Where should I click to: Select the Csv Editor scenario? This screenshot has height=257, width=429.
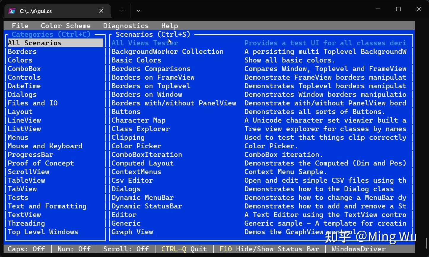(x=132, y=180)
